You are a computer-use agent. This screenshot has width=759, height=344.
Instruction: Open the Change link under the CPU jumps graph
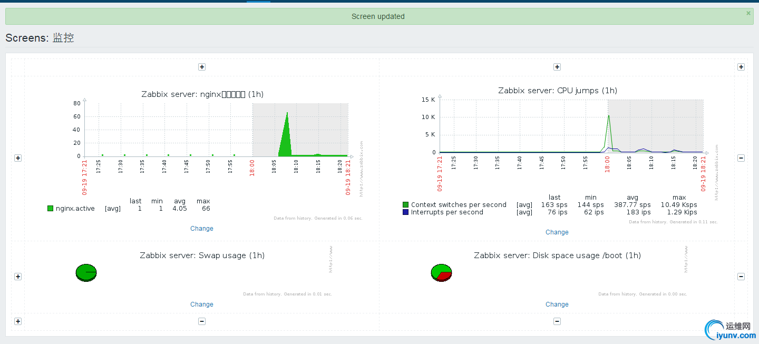pos(557,232)
